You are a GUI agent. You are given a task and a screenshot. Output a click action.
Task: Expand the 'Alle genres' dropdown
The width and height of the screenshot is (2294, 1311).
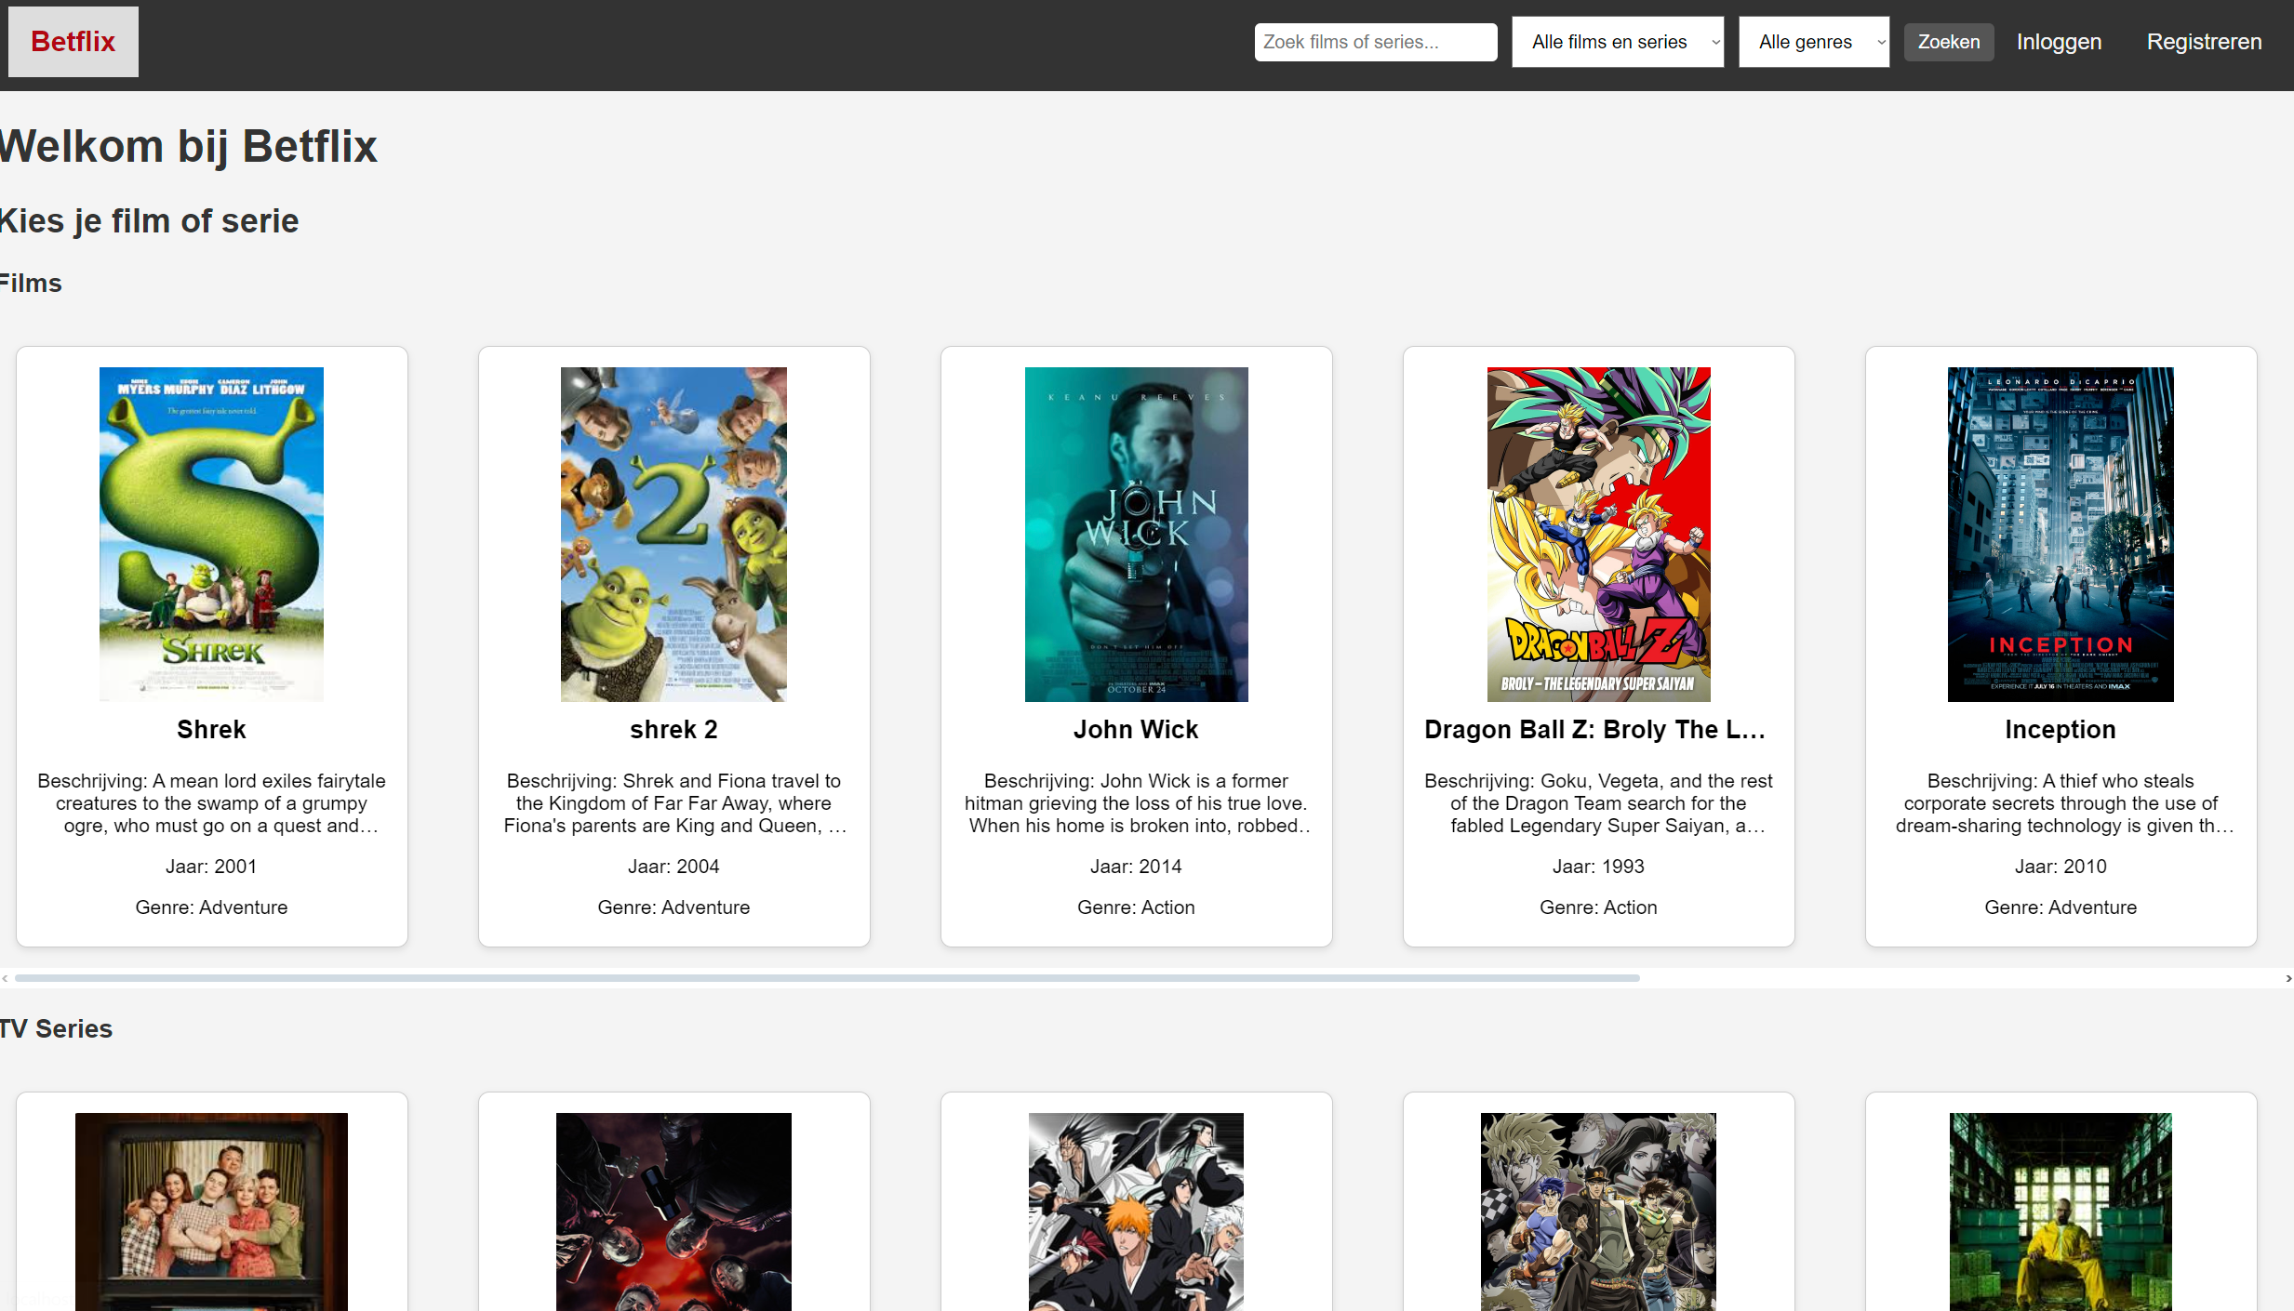coord(1813,42)
